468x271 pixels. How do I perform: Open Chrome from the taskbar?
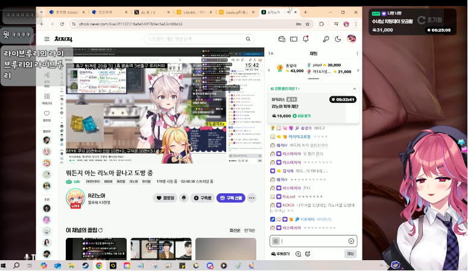coord(99,266)
